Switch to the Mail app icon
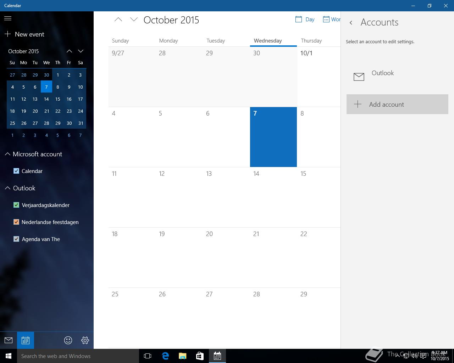 [9, 340]
